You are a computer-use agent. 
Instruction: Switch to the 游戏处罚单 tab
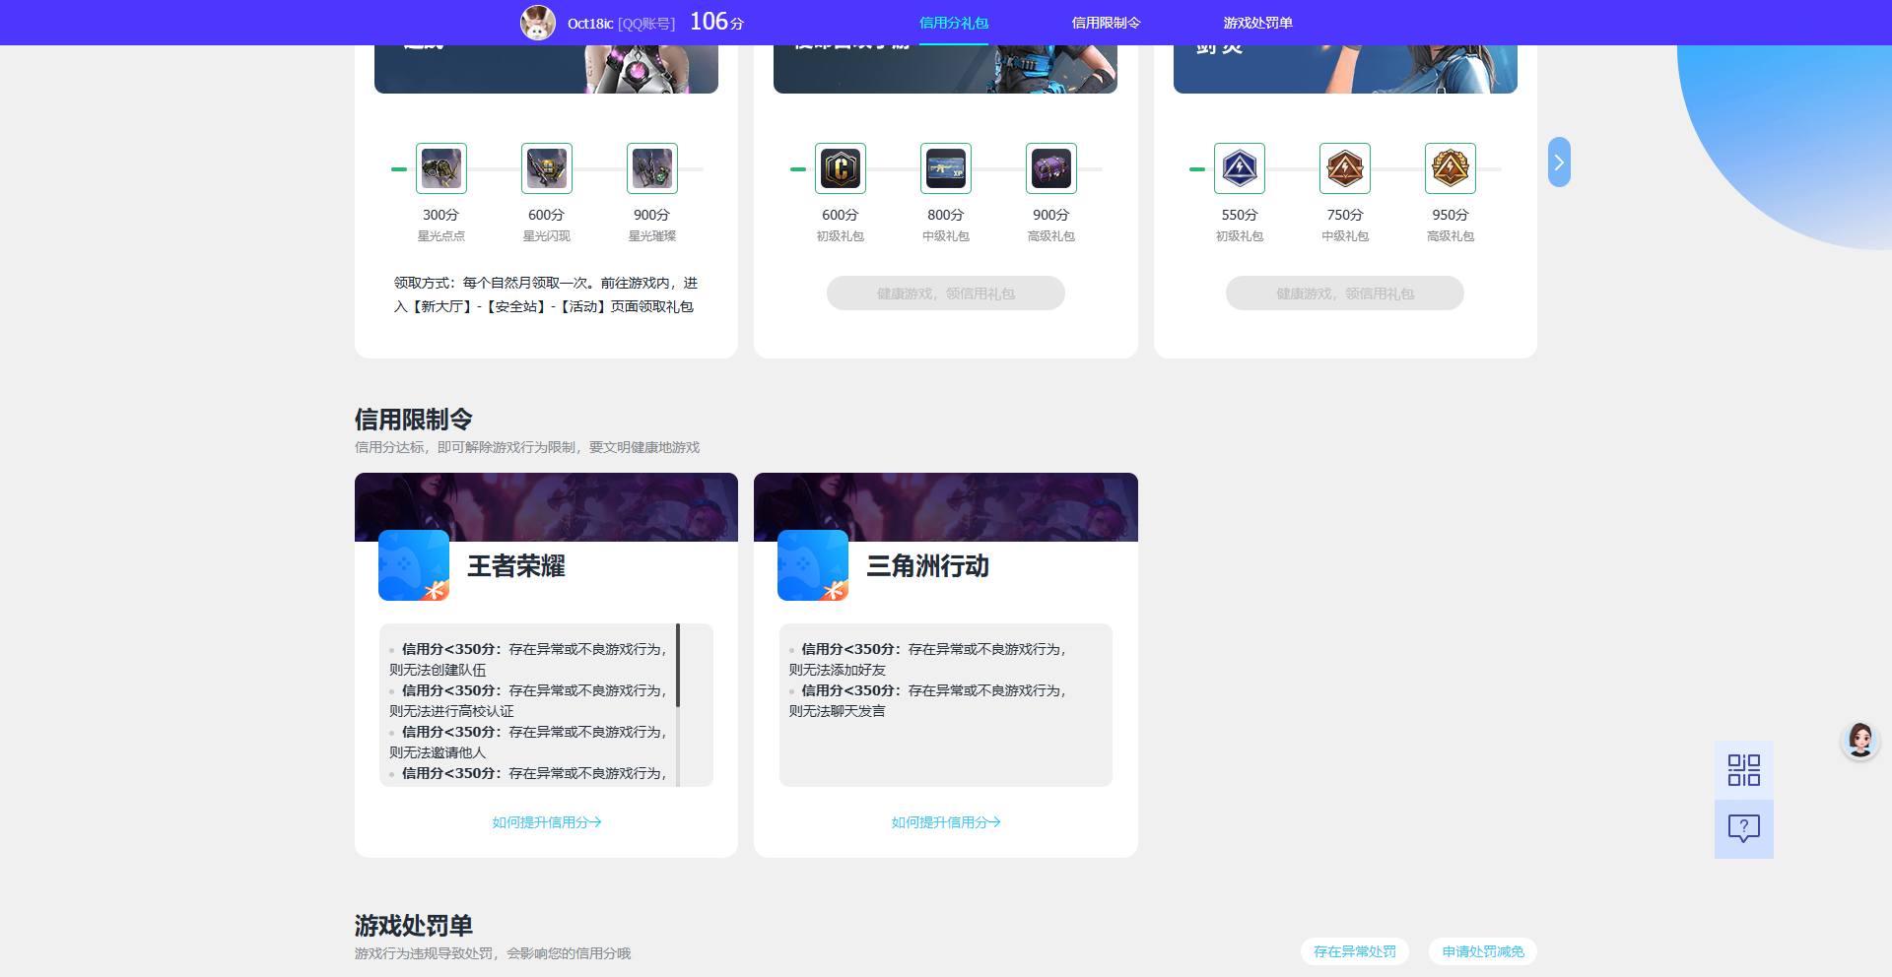point(1257,23)
